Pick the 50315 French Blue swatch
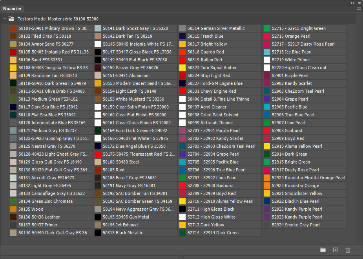 [182, 36]
